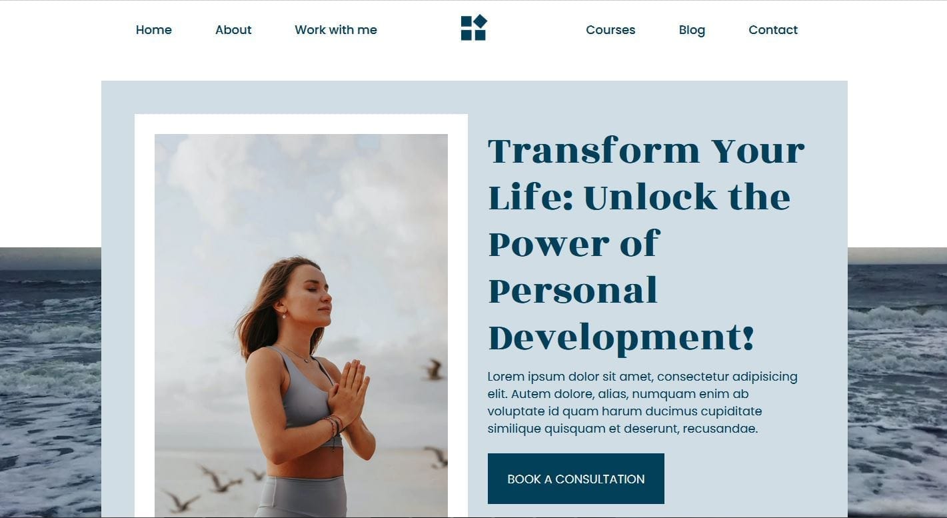Click the 'Power of' heading line
This screenshot has width=947, height=518.
point(574,244)
